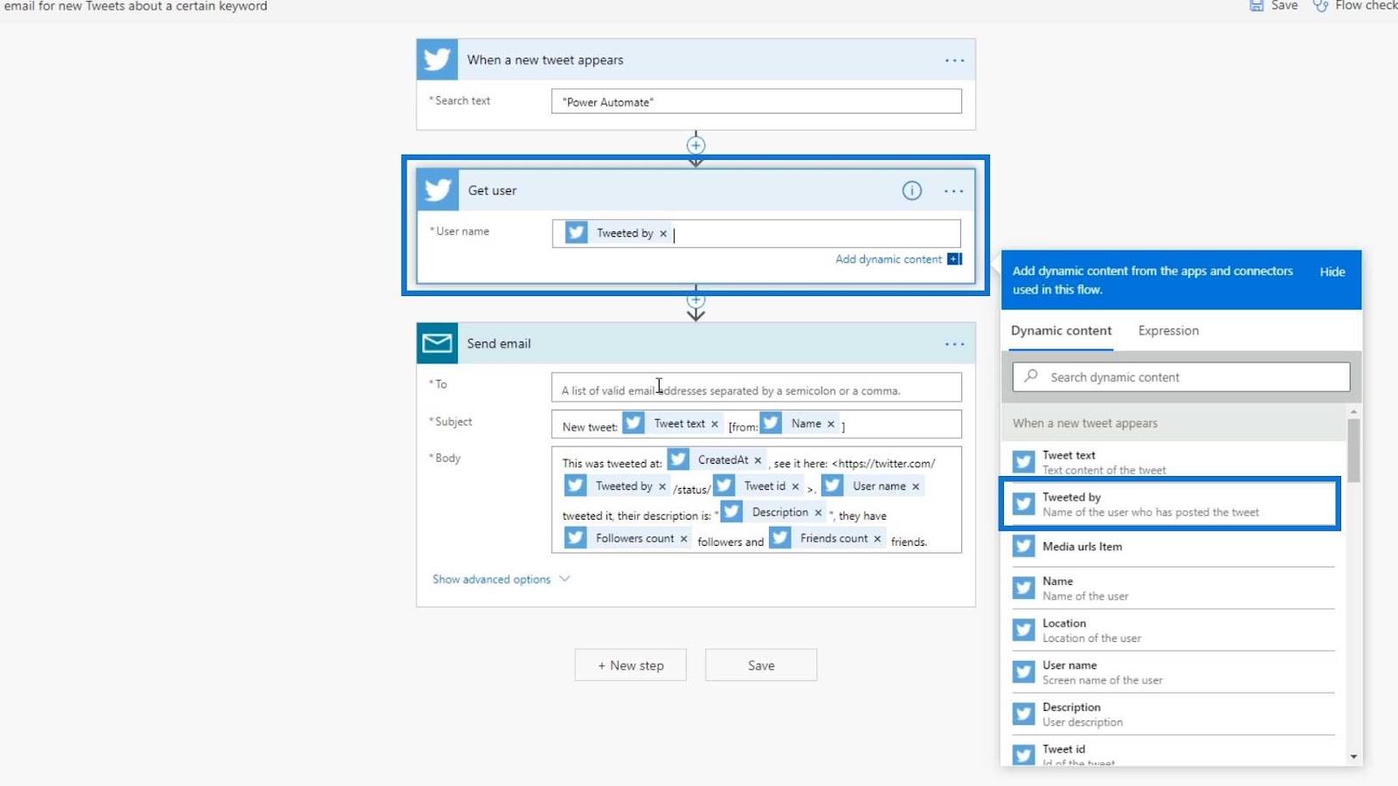Click the search magnifier in dynamic content
The image size is (1398, 786).
coord(1031,376)
